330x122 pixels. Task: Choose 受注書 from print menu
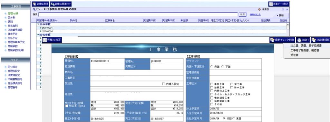tap(294, 55)
